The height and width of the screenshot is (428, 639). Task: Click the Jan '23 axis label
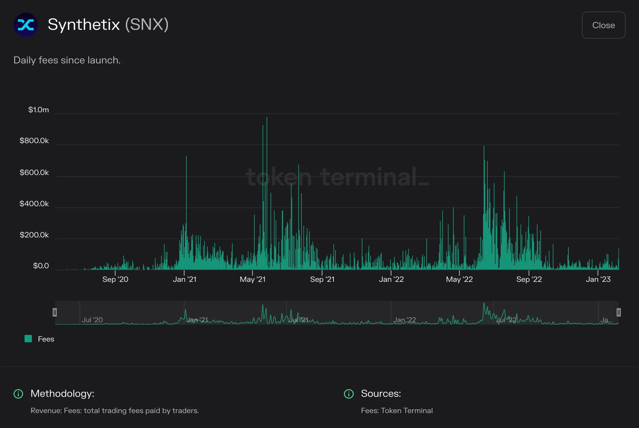(x=598, y=279)
